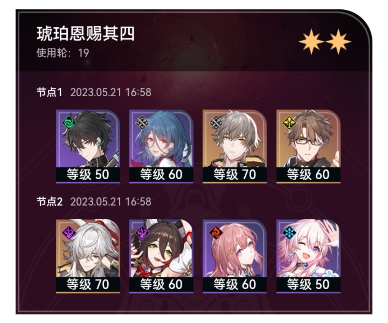Image resolution: width=388 pixels, height=323 pixels.
Task: Click the blue Ice element icon
Action: 289,233
